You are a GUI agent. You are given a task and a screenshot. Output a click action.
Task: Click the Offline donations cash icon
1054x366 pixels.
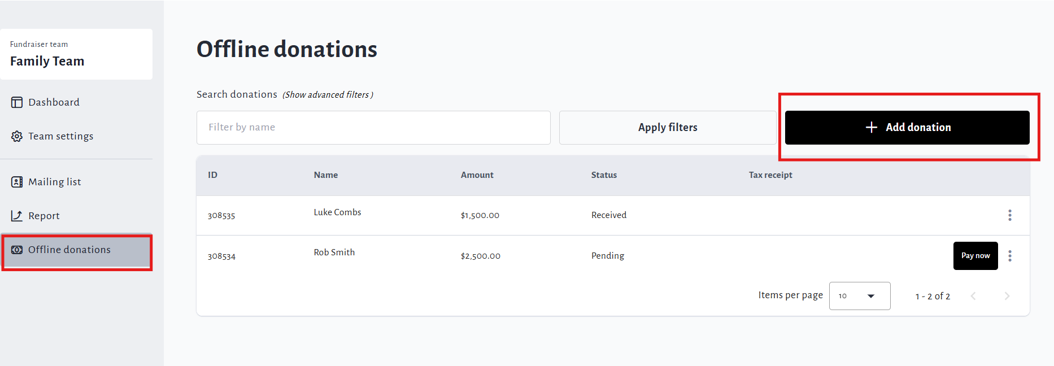(x=17, y=250)
